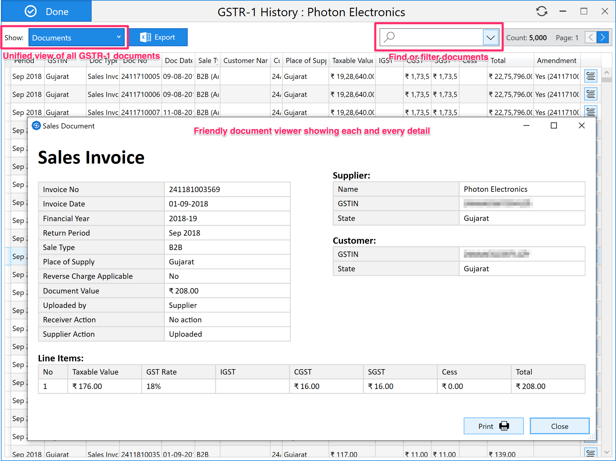Click the search magnifier icon
The image size is (616, 461).
(x=389, y=37)
